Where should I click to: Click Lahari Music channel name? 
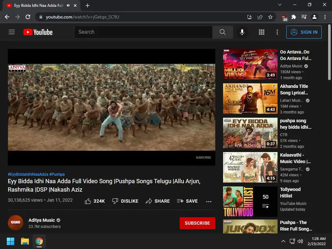(x=291, y=101)
